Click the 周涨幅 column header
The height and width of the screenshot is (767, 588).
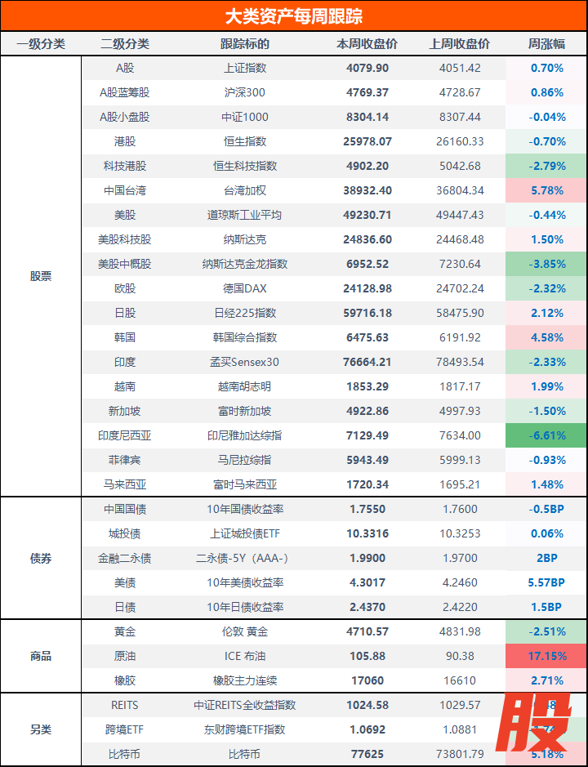click(x=546, y=43)
